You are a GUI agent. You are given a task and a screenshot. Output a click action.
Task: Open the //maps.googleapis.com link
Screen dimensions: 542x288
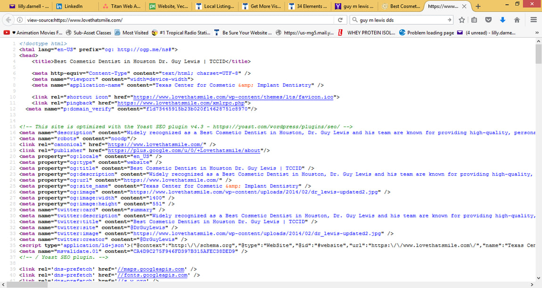click(151, 269)
